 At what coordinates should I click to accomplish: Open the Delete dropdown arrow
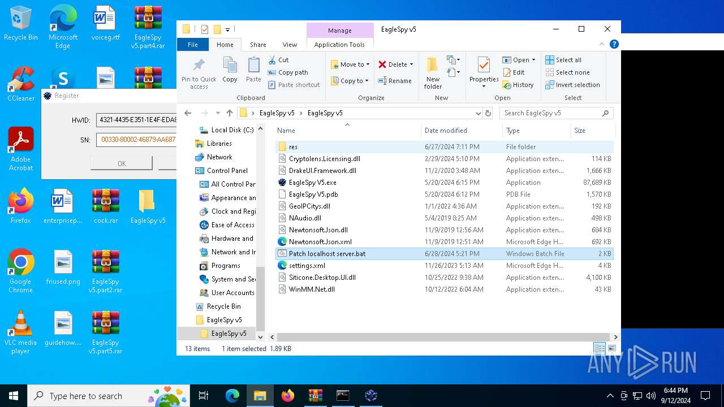(x=411, y=64)
